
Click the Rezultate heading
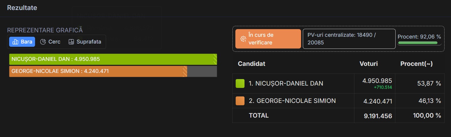(22, 8)
